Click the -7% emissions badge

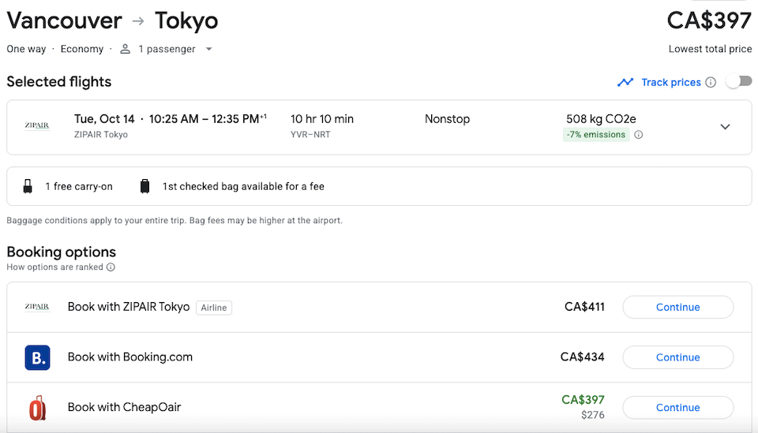tap(596, 135)
